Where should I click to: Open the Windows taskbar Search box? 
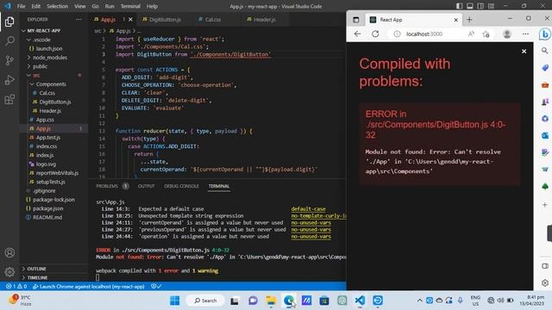click(205, 301)
